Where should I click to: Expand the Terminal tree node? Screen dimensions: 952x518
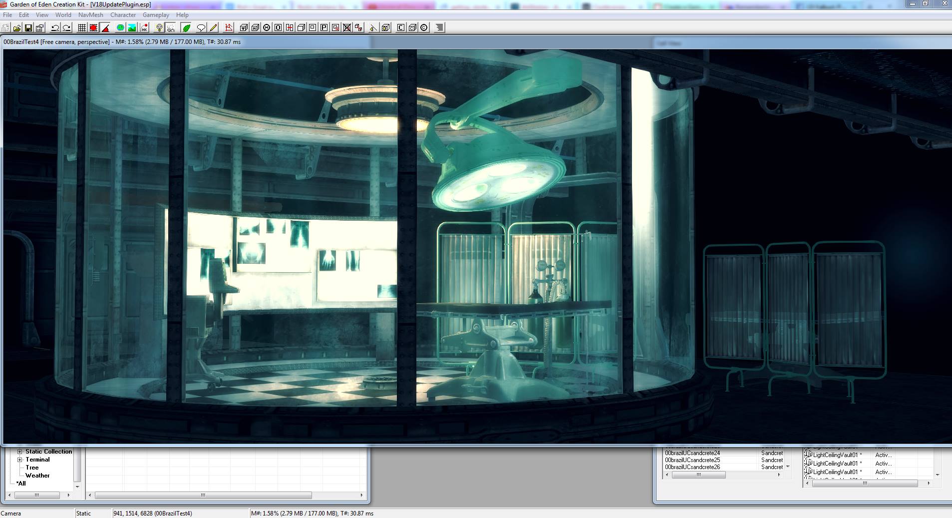20,460
